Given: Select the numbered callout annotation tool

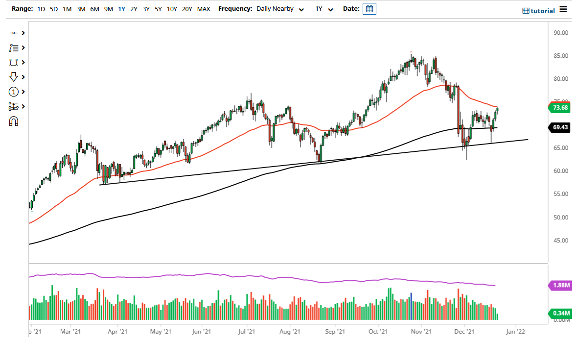Looking at the screenshot, I should pos(14,92).
